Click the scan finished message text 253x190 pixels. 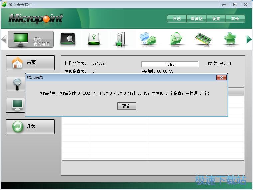click(125, 93)
